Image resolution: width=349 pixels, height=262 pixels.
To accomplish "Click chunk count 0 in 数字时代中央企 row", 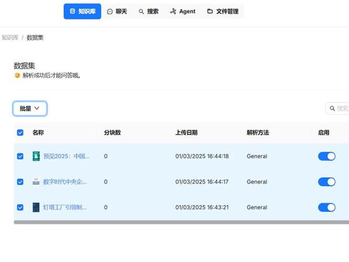I will pyautogui.click(x=106, y=182).
